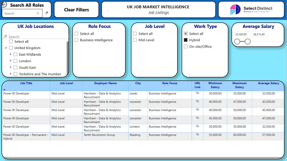Collapse the United Kingdom tree node
The width and height of the screenshot is (287, 161).
tap(6, 48)
